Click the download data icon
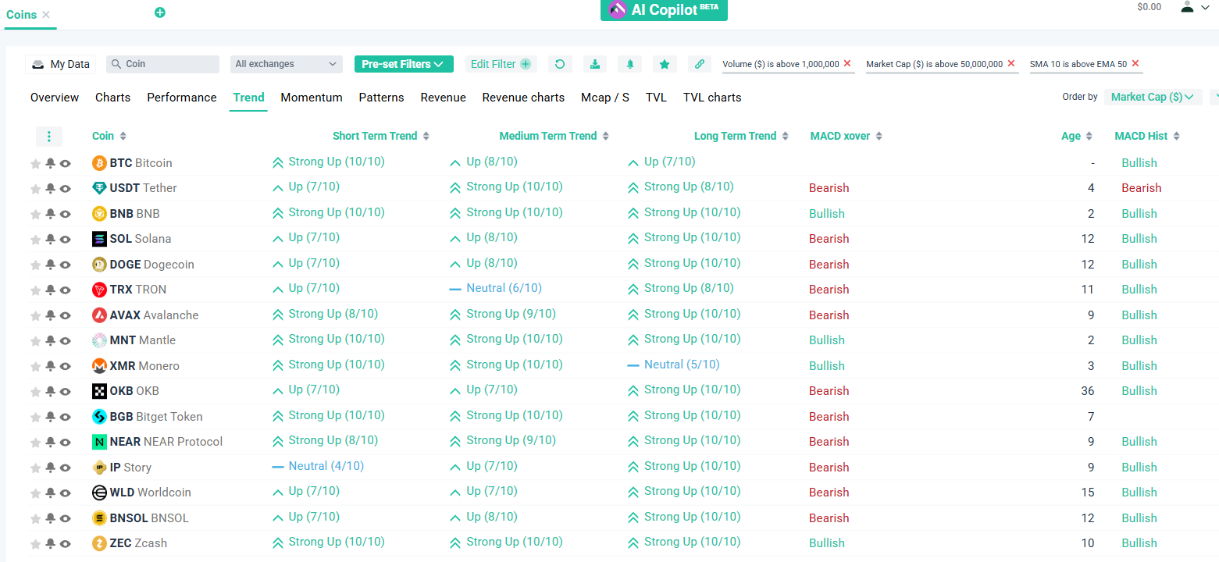Viewport: 1219px width, 562px height. coord(595,64)
